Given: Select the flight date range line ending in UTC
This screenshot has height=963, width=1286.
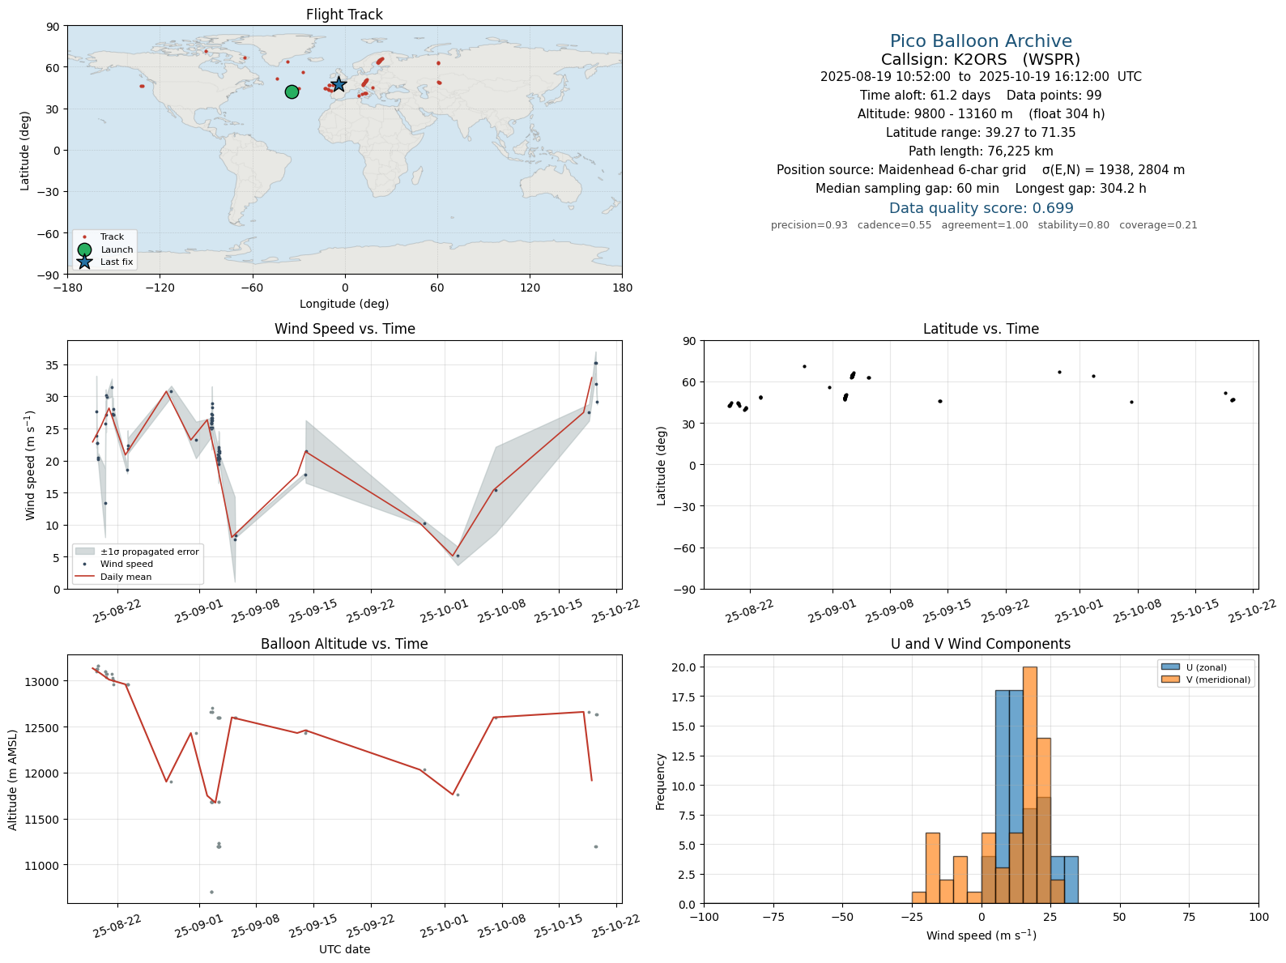Looking at the screenshot, I should point(981,77).
